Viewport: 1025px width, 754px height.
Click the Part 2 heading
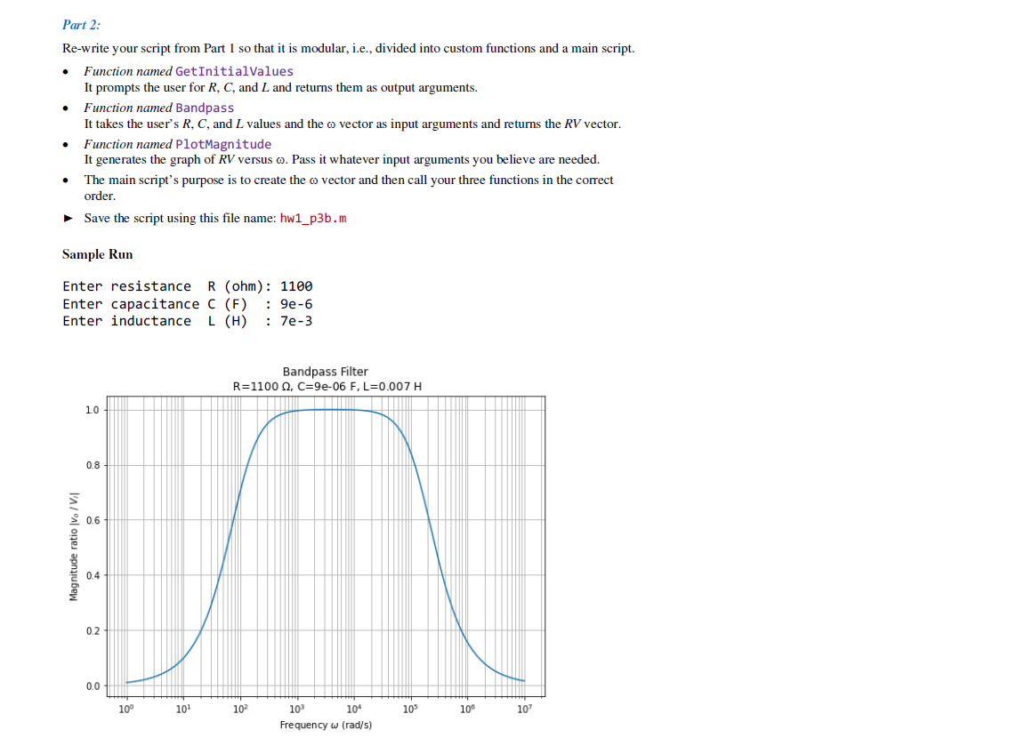tap(81, 25)
